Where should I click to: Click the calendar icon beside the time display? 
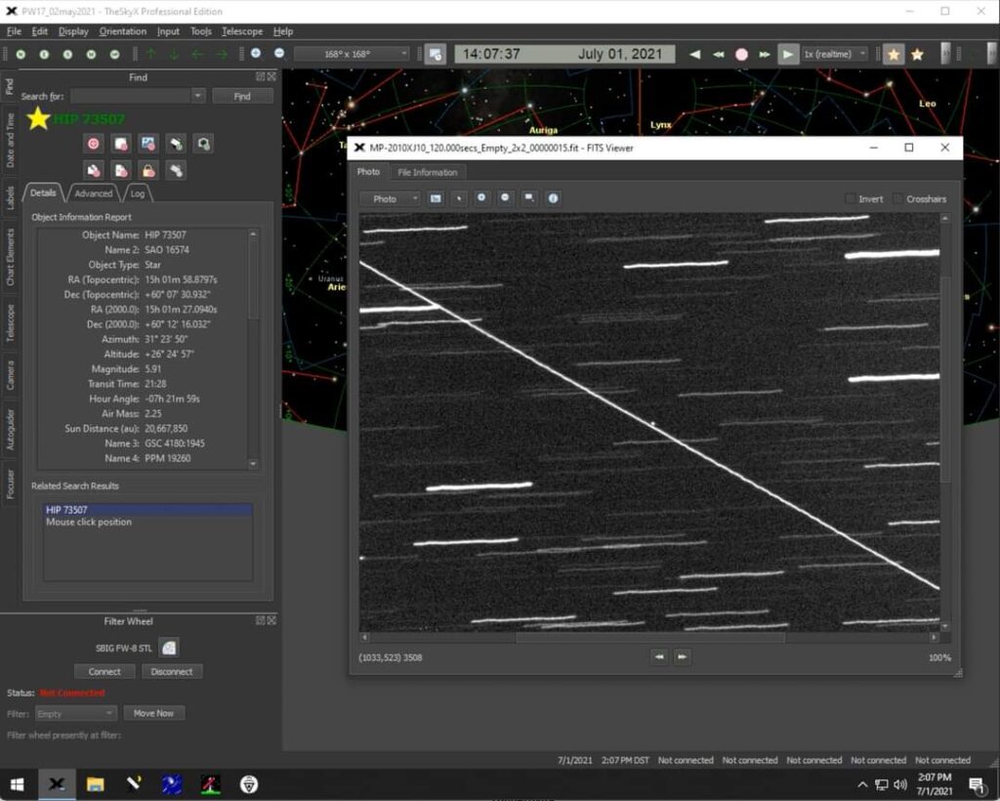point(436,55)
